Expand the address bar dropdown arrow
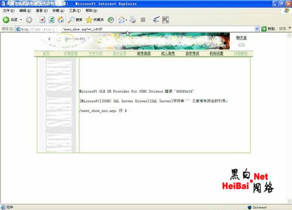 [257, 29]
